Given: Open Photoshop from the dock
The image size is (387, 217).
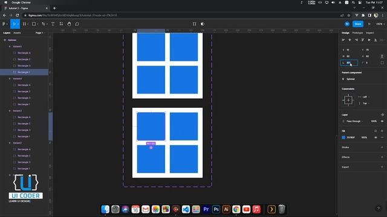Looking at the screenshot, I should click(x=216, y=209).
